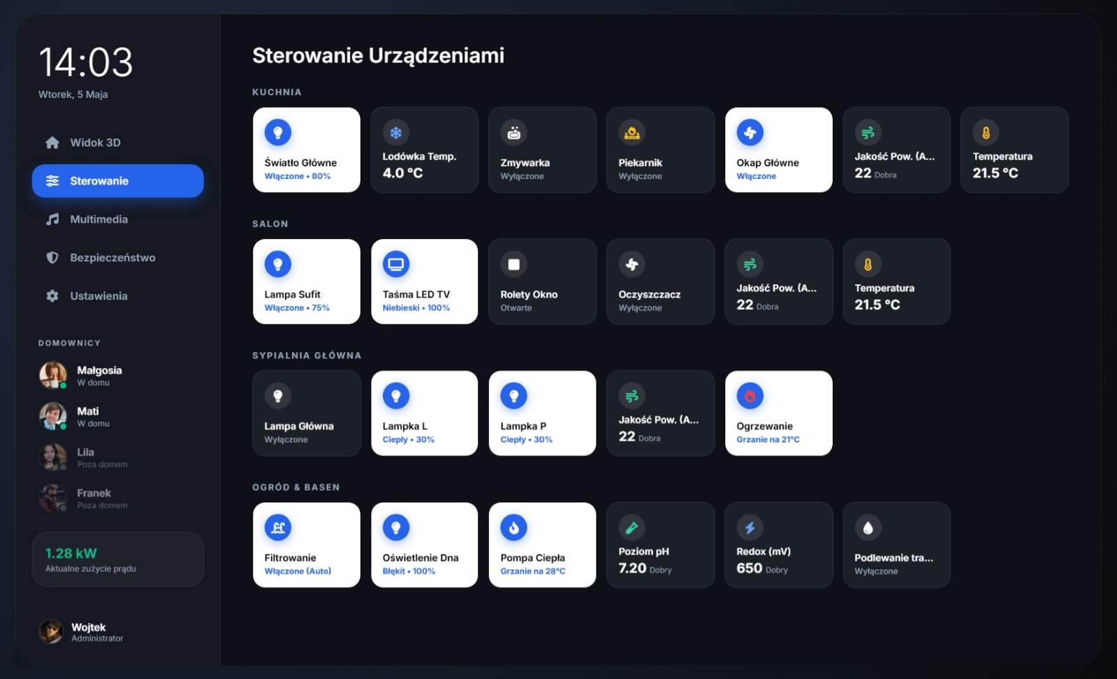Click the lightning icon on Redox (mV)
The height and width of the screenshot is (679, 1117).
coord(750,528)
